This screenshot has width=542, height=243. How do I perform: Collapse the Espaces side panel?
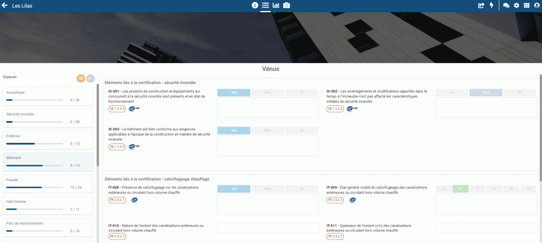pyautogui.click(x=91, y=78)
